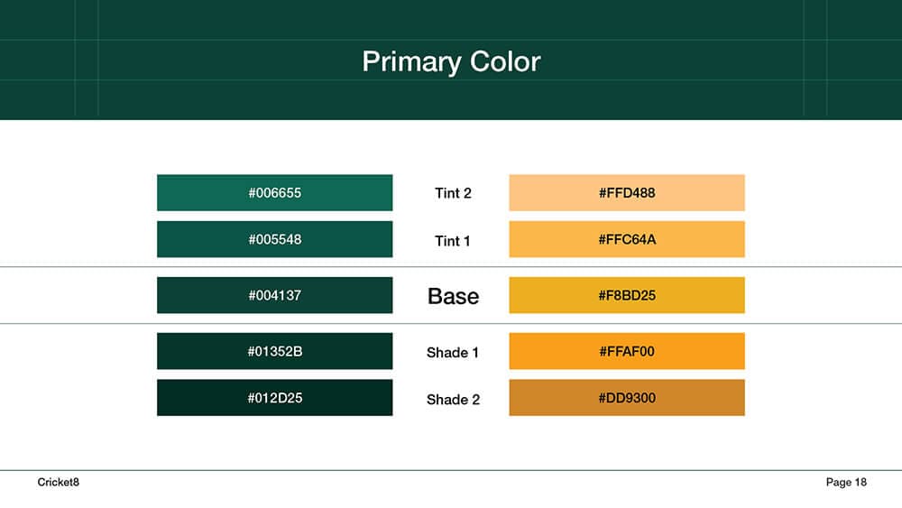
Task: Pick the #004137 base green swatch
Action: pyautogui.click(x=274, y=295)
